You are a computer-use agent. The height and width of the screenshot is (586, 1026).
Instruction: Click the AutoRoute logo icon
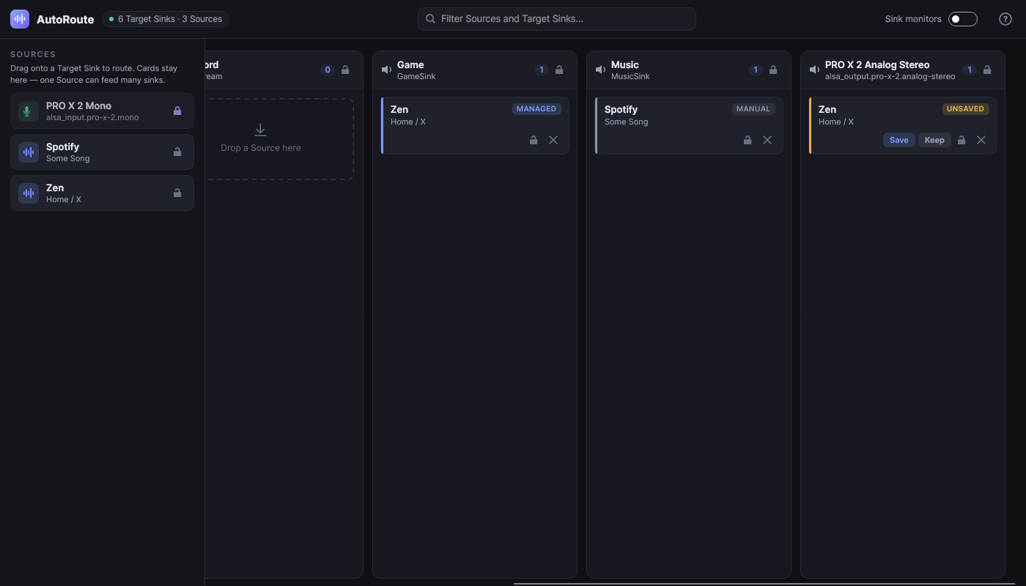pyautogui.click(x=20, y=19)
